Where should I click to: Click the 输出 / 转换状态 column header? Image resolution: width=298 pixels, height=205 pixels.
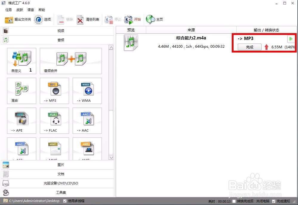[266, 30]
